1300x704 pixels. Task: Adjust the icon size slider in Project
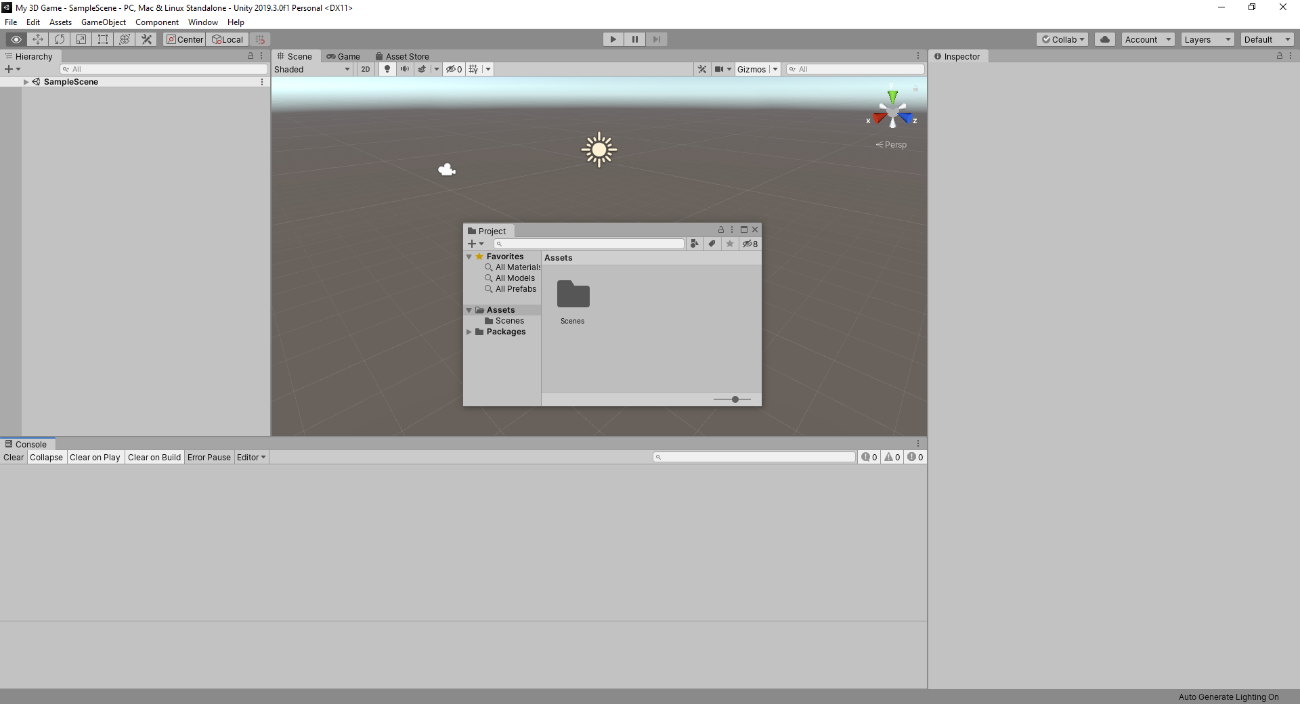[x=735, y=399]
